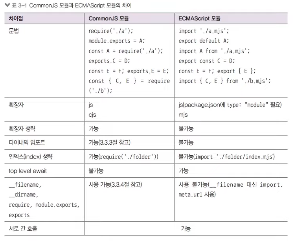
Task: Click the 서로 간 호출 row label
Action: coord(23,228)
